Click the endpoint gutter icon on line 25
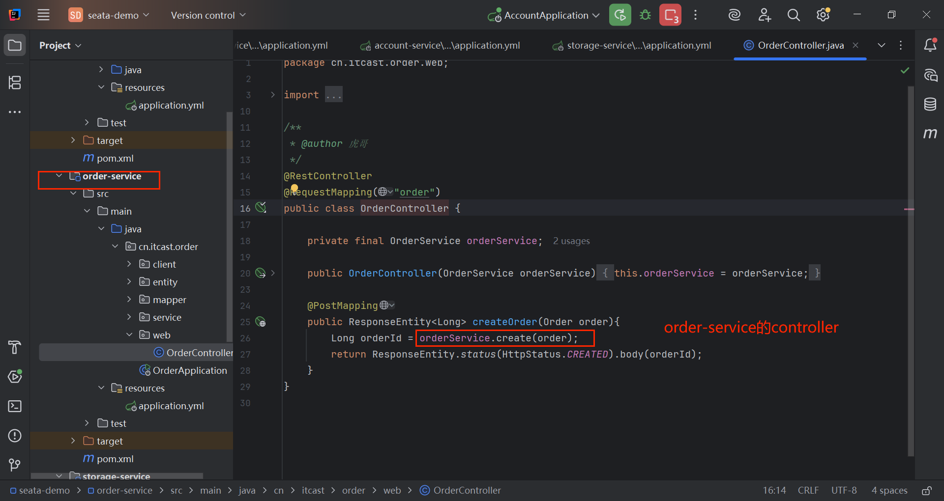This screenshot has width=944, height=501. tap(261, 322)
